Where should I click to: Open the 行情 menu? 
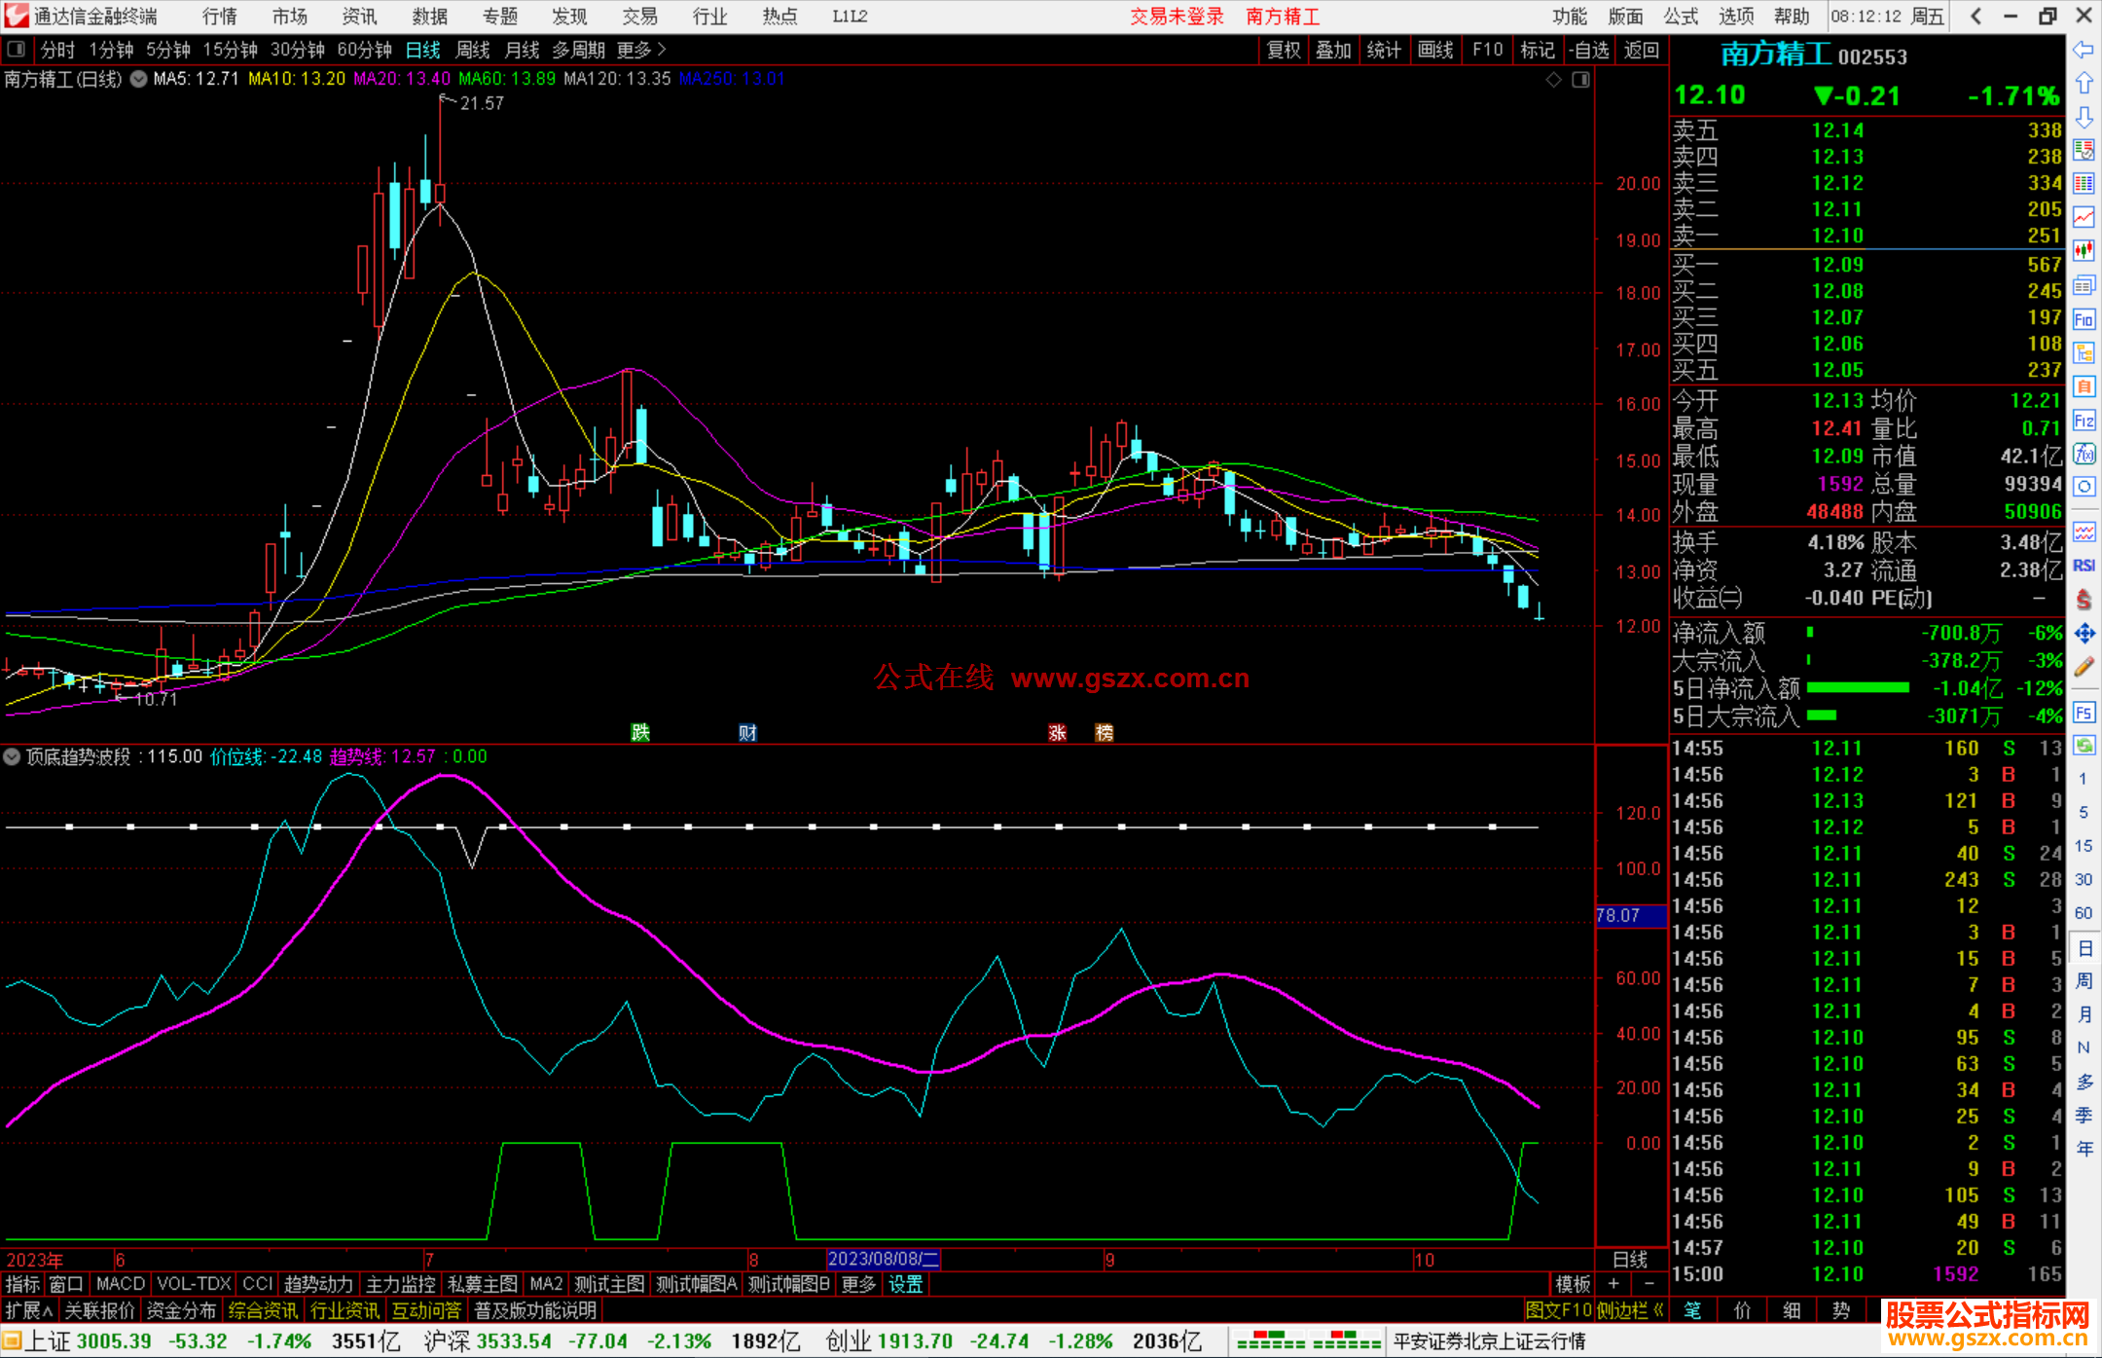pyautogui.click(x=220, y=16)
